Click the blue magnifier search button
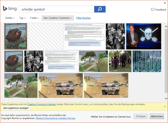168x123 pixels. (x=100, y=9)
